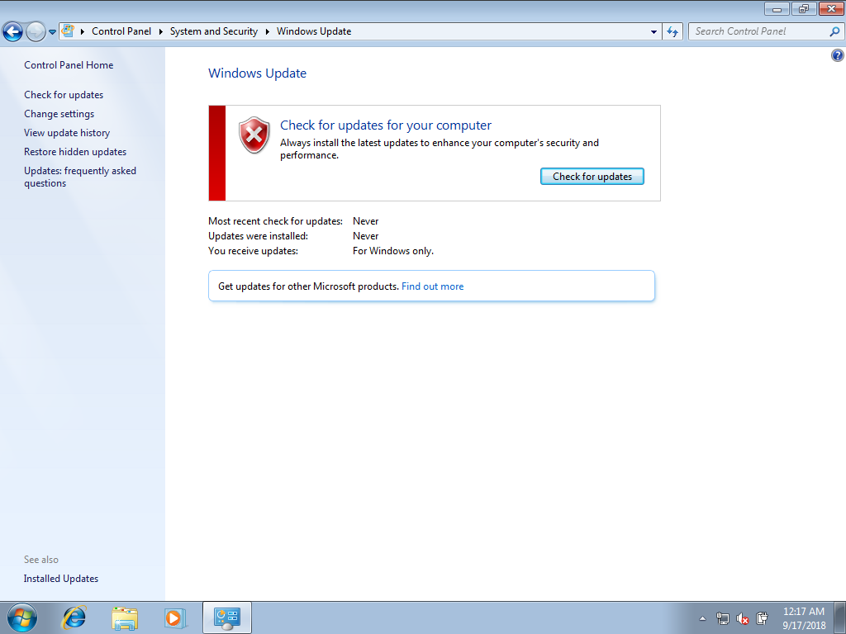The image size is (846, 634).
Task: Click 'Check for updates for your computer' heading
Action: pos(386,125)
